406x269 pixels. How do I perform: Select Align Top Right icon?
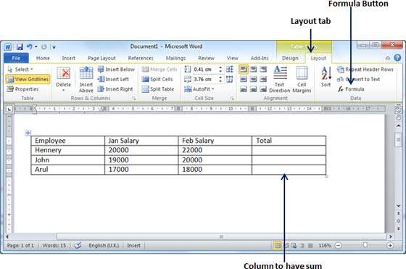click(x=263, y=69)
